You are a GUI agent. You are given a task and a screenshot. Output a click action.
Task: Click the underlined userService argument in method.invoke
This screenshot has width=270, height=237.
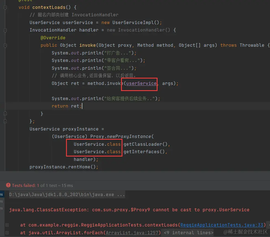pos(141,84)
